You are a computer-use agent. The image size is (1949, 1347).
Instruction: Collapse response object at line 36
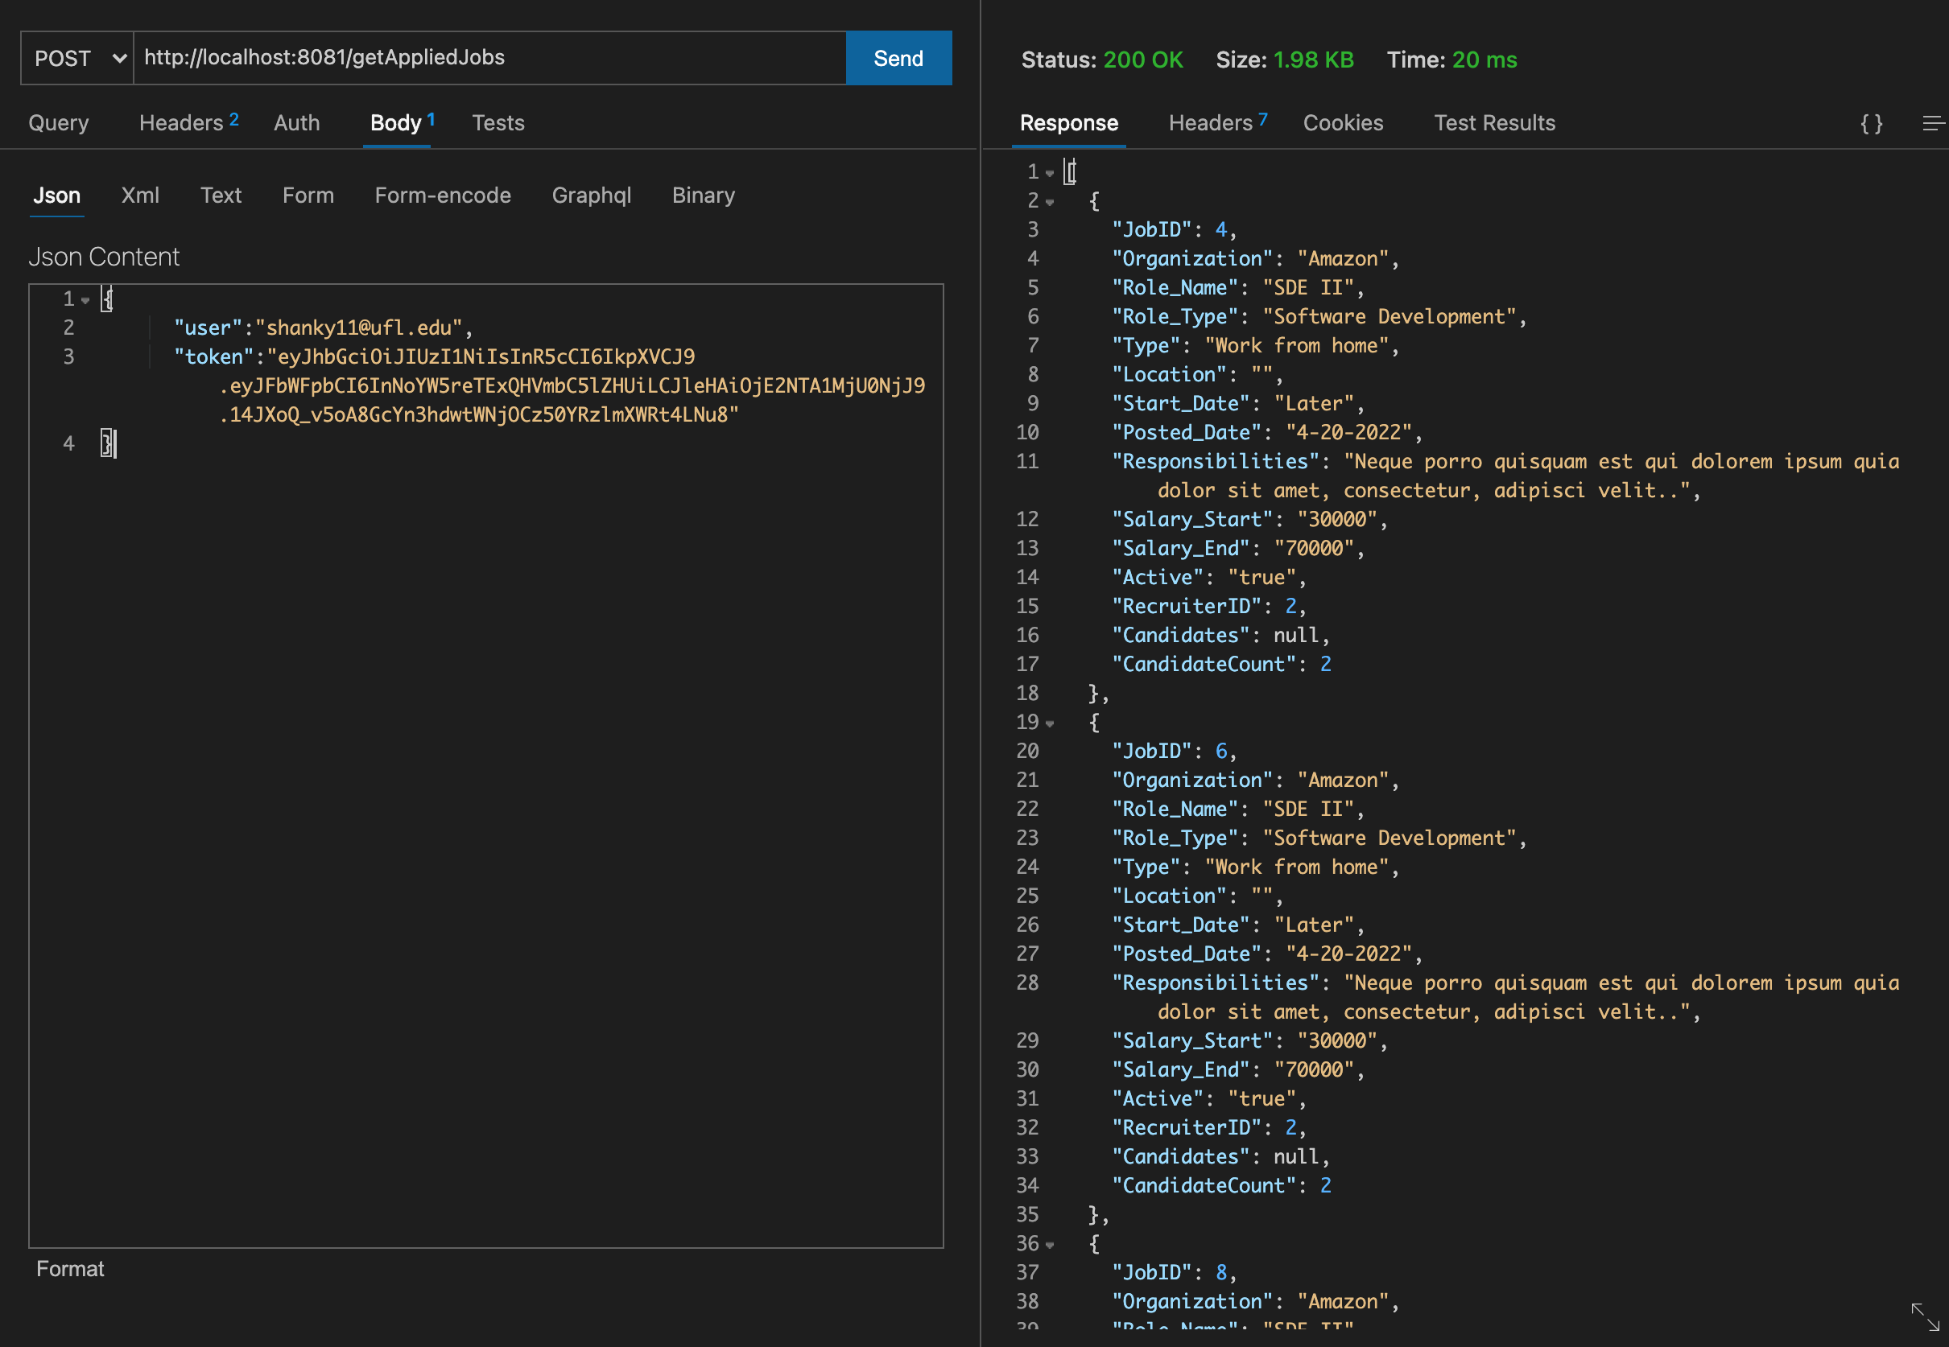[1050, 1245]
